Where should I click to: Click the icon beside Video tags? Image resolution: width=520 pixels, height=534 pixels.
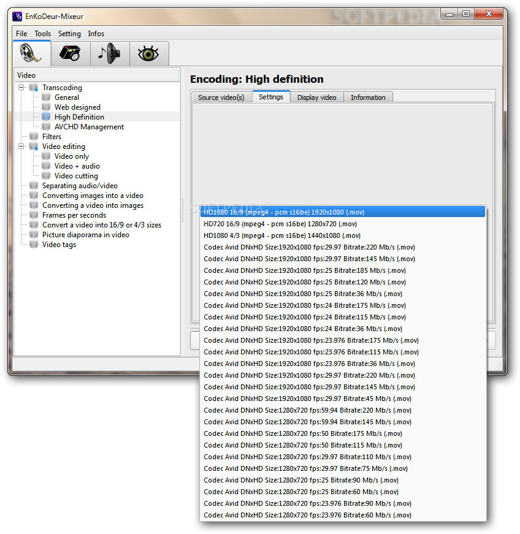[x=34, y=245]
